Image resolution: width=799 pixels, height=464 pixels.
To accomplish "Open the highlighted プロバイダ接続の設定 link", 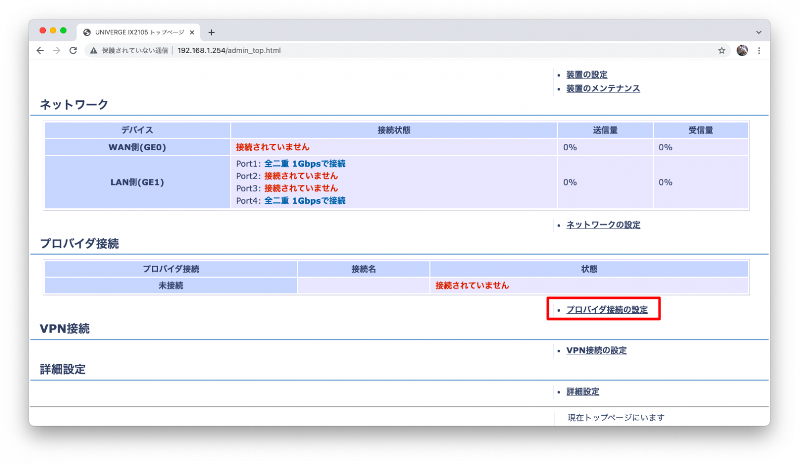I will point(607,309).
